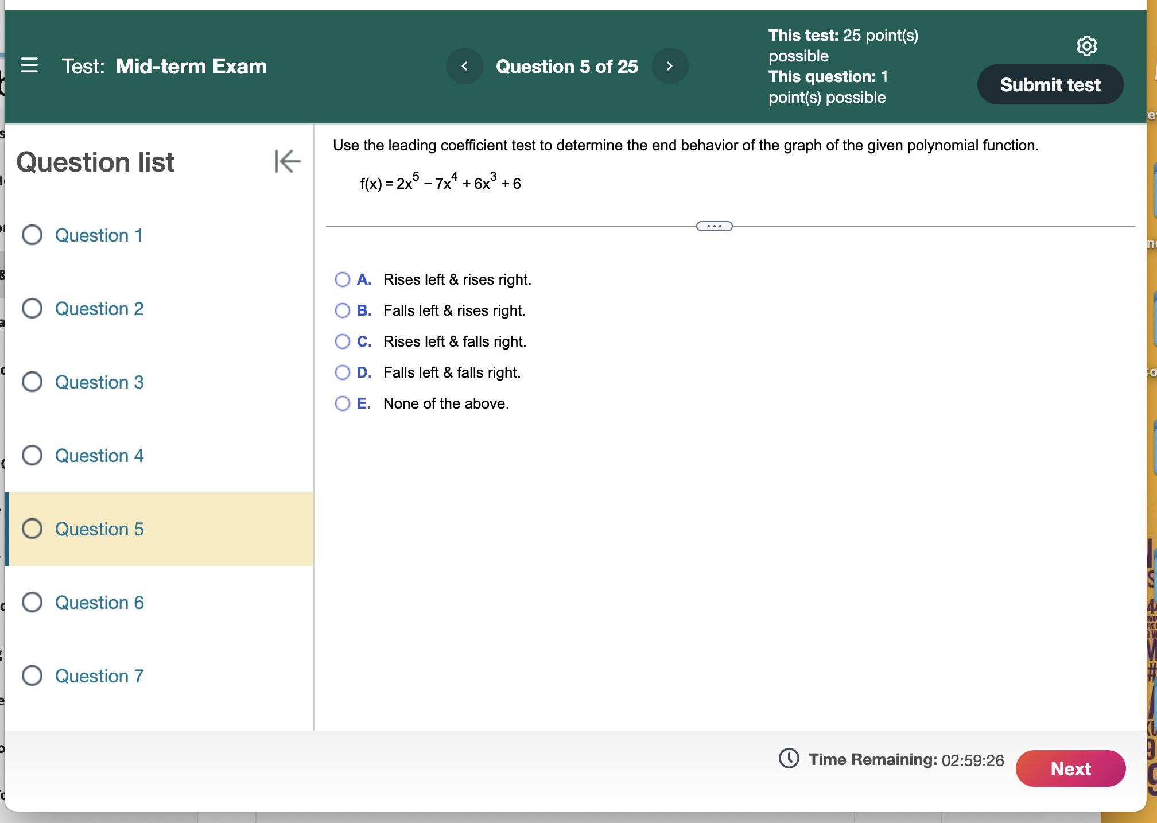The height and width of the screenshot is (823, 1157).
Task: Select answer B Falls left rises right
Action: (x=343, y=310)
